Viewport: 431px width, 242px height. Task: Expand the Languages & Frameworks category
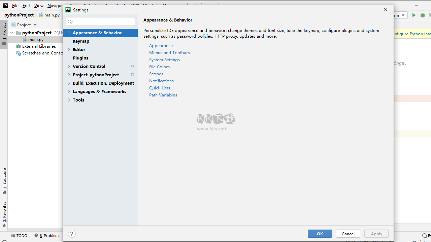(x=69, y=92)
